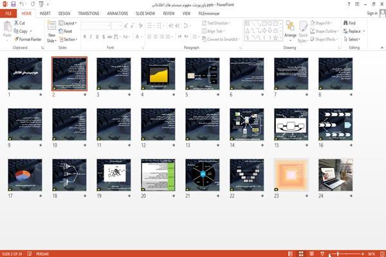
Task: Open Shape Effects dropdown
Action: [x=324, y=39]
